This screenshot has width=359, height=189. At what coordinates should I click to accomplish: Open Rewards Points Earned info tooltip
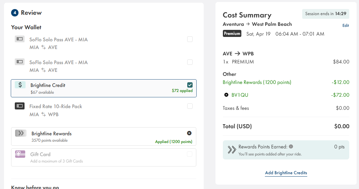[x=291, y=147]
